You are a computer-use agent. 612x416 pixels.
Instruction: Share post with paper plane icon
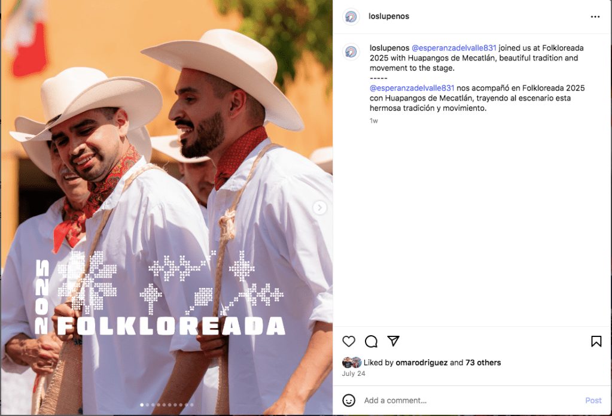pyautogui.click(x=394, y=341)
